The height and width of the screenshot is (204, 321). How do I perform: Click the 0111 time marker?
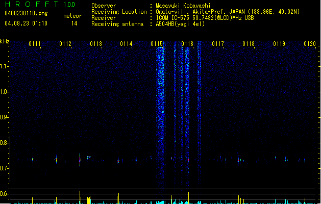35,44
